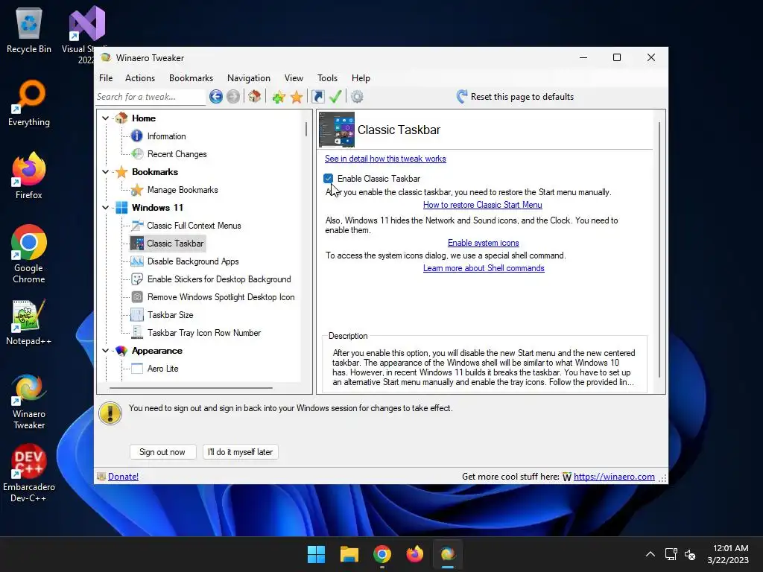The width and height of the screenshot is (763, 572).
Task: Open https://winaero.com link
Action: click(614, 477)
